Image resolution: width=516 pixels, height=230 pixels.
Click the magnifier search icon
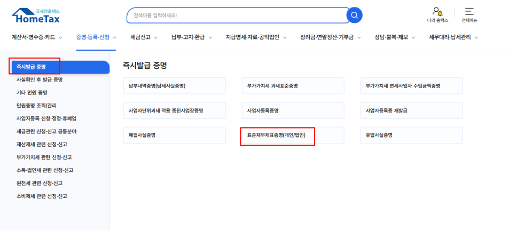pyautogui.click(x=354, y=15)
